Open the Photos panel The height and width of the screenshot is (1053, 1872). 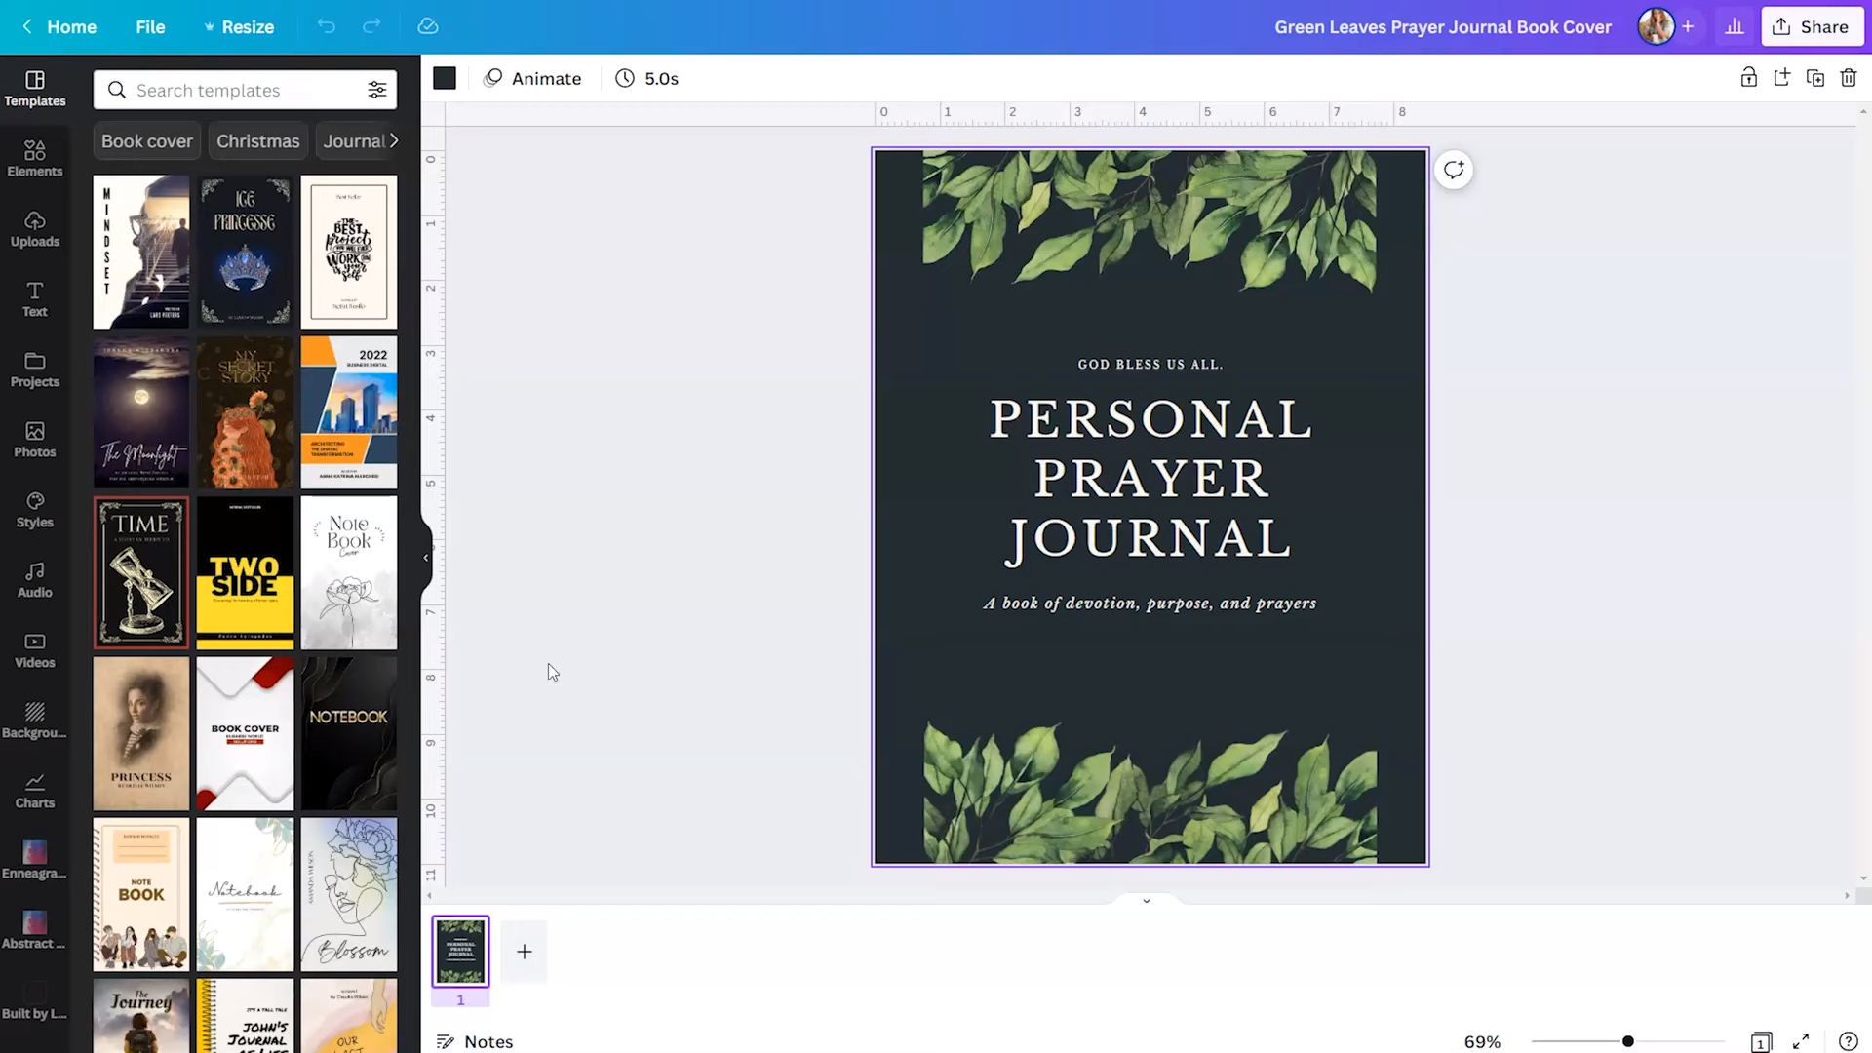[x=34, y=439]
